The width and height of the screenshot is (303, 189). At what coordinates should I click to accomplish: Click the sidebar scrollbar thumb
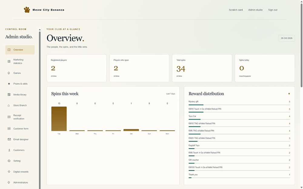[40, 110]
